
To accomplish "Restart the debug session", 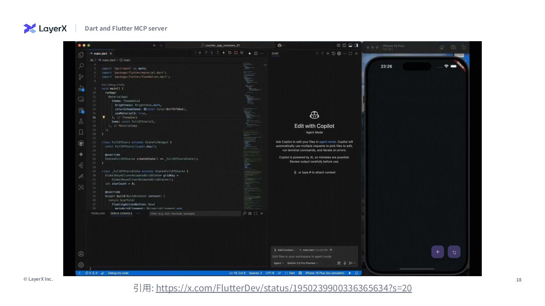I will [x=230, y=53].
